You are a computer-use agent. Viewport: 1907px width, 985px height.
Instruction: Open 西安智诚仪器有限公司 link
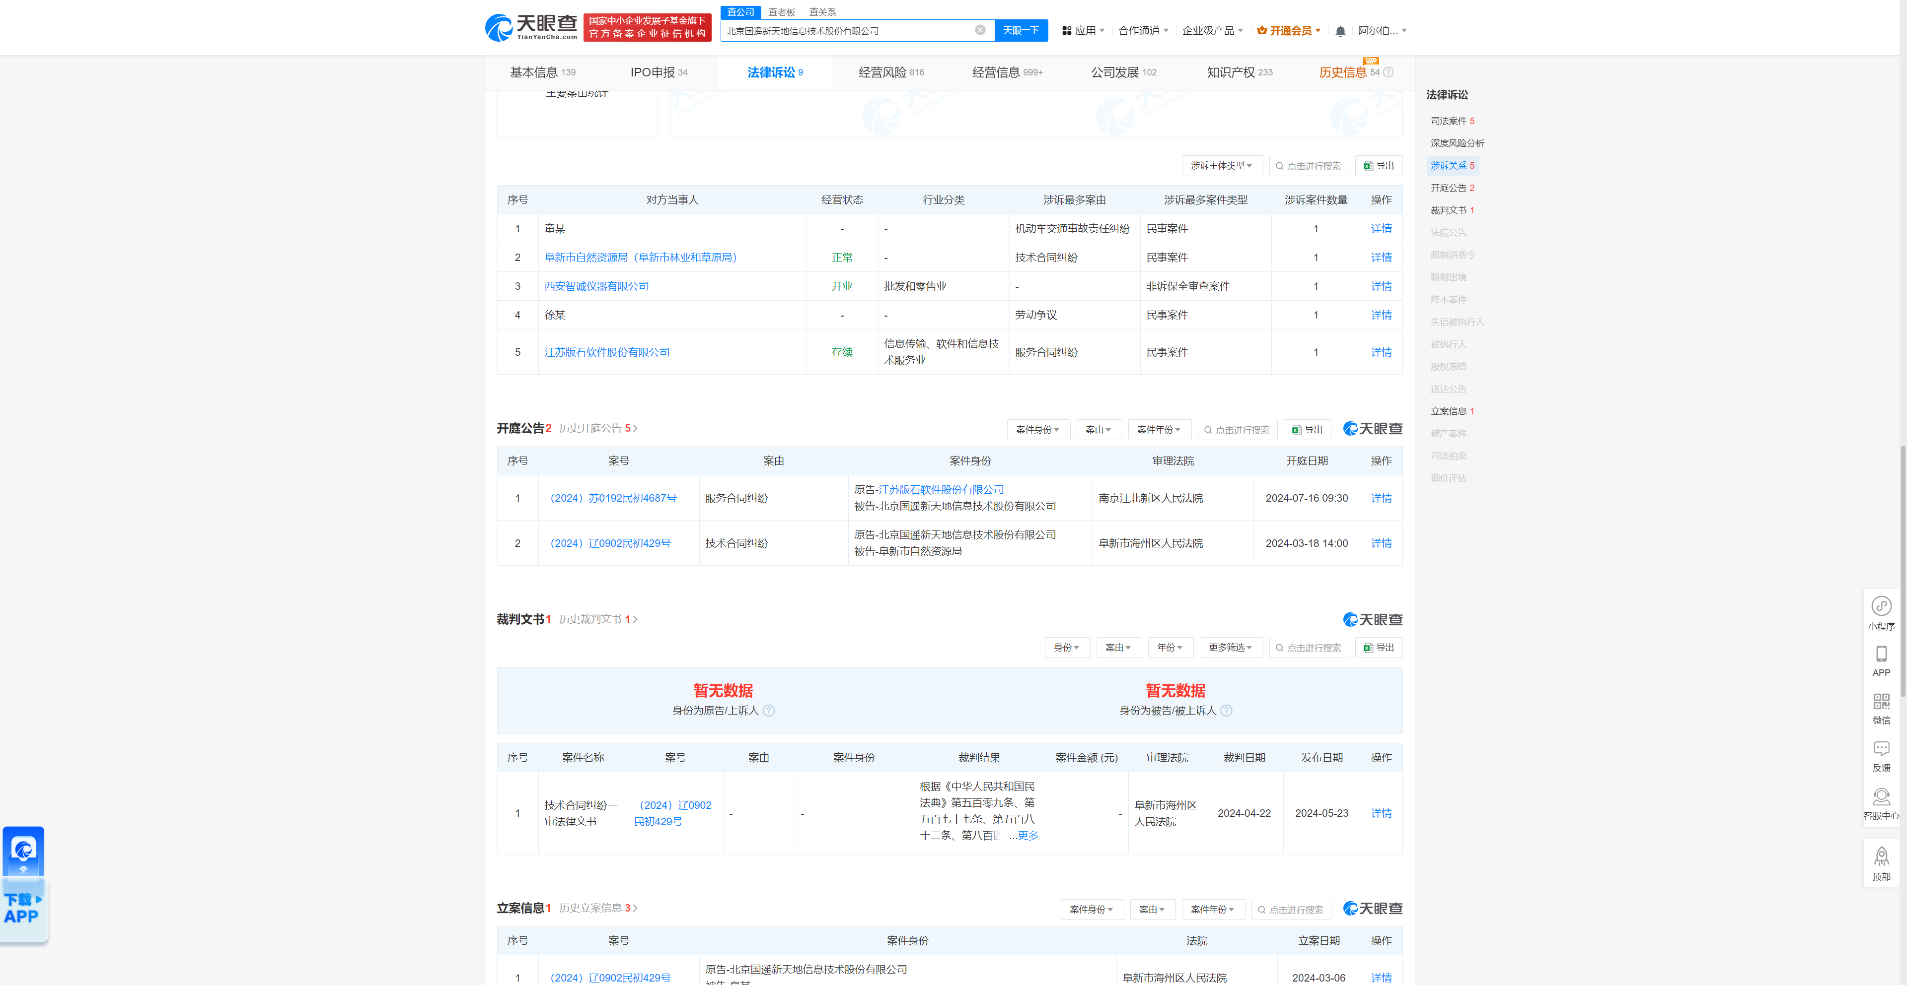(596, 286)
